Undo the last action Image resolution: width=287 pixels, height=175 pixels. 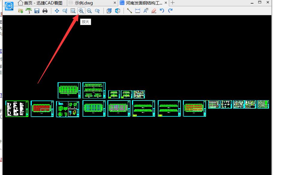coord(162,11)
